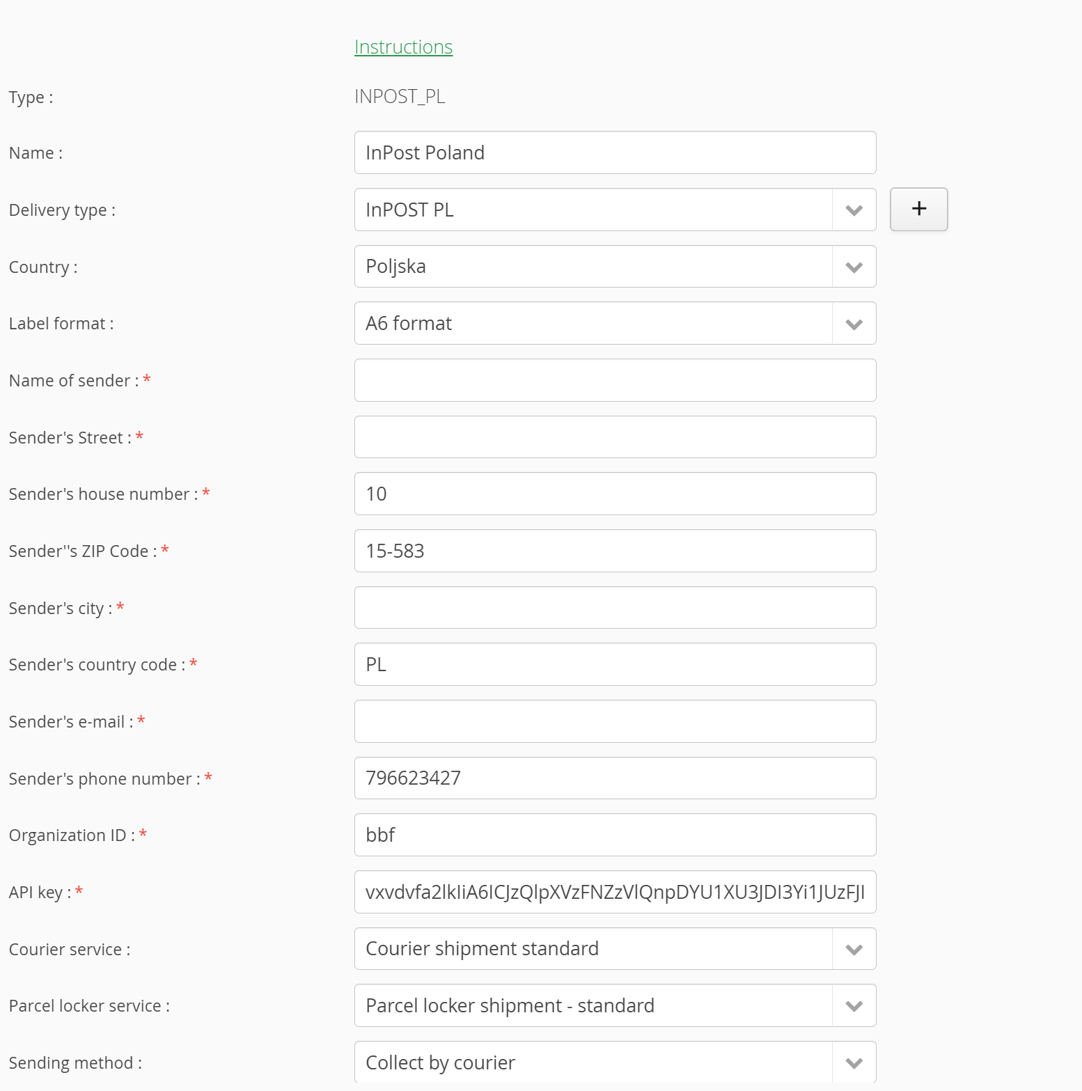The height and width of the screenshot is (1091, 1082).
Task: Click the Sender's phone number label
Action: 110,778
